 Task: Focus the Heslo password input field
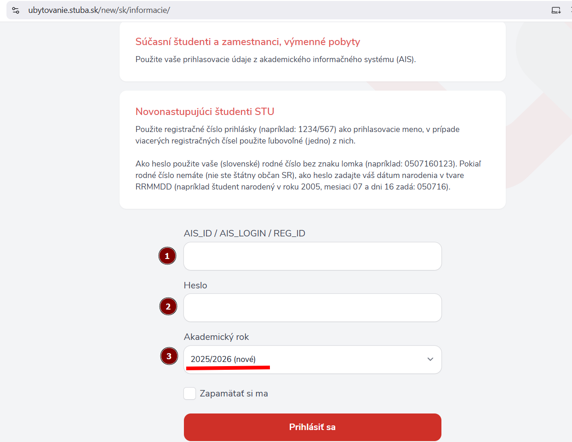tap(313, 308)
